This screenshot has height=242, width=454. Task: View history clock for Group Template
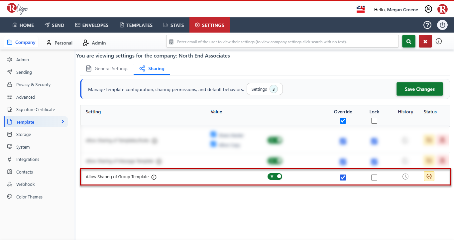[x=405, y=177]
